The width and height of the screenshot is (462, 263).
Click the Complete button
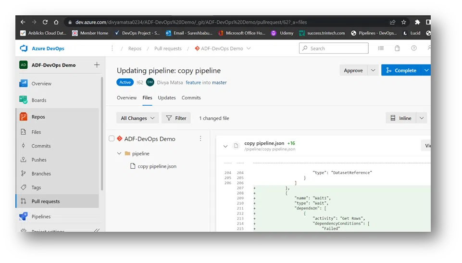click(401, 70)
